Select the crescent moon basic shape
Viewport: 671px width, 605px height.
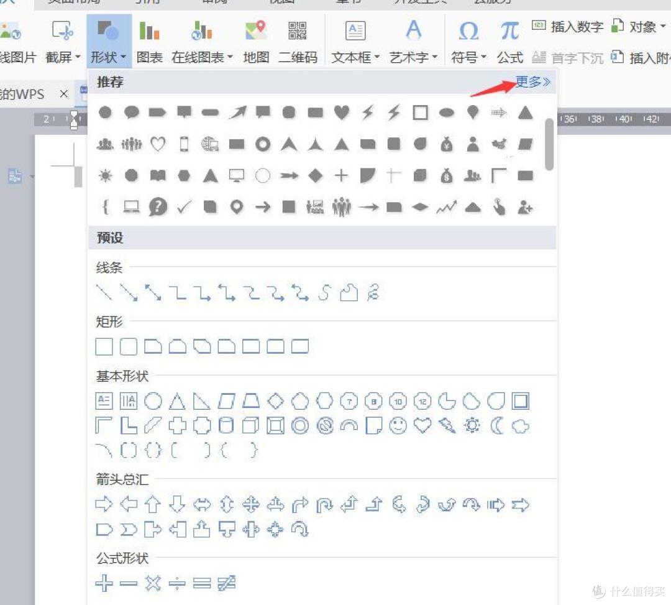tap(496, 425)
